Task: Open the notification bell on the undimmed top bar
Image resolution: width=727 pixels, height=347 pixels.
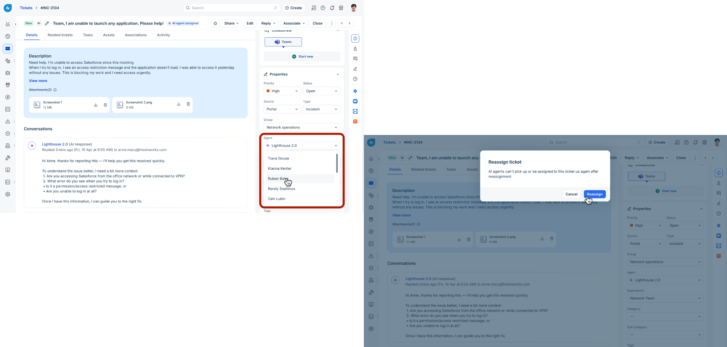Action: coord(332,8)
